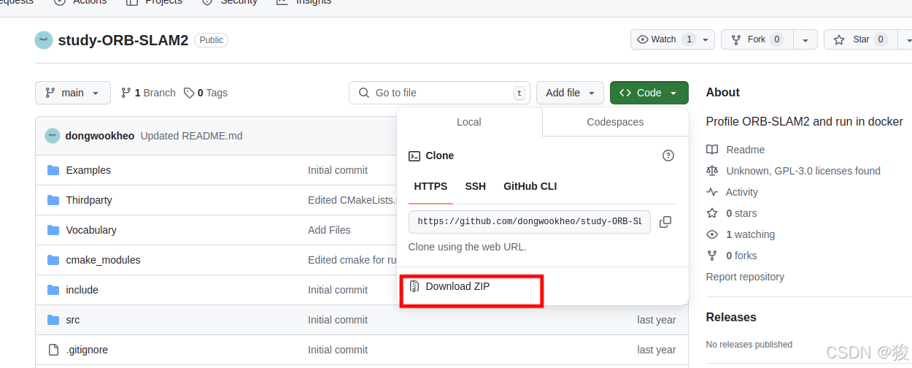Open the Activity link

coord(742,192)
